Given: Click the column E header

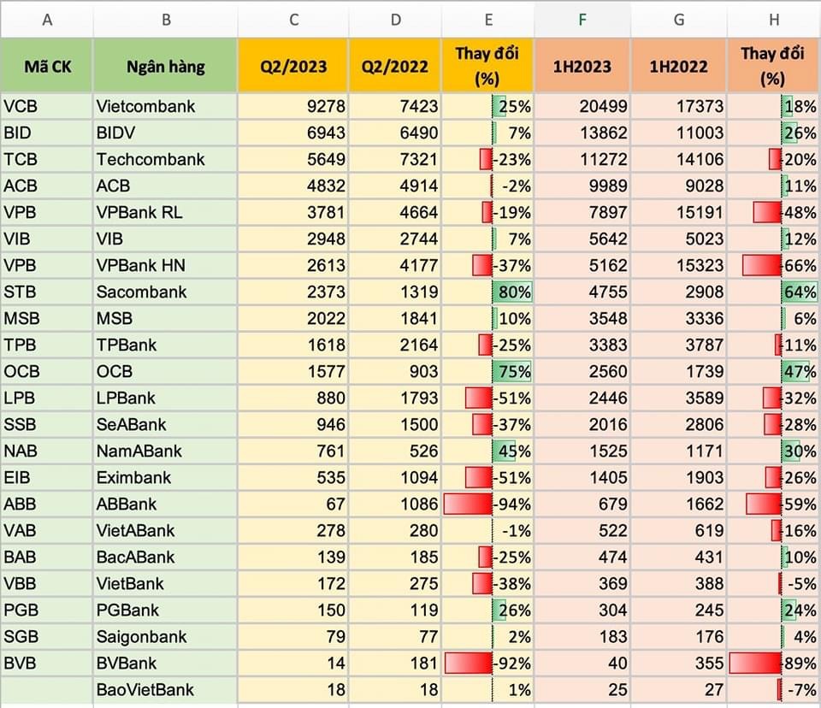Looking at the screenshot, I should [487, 20].
